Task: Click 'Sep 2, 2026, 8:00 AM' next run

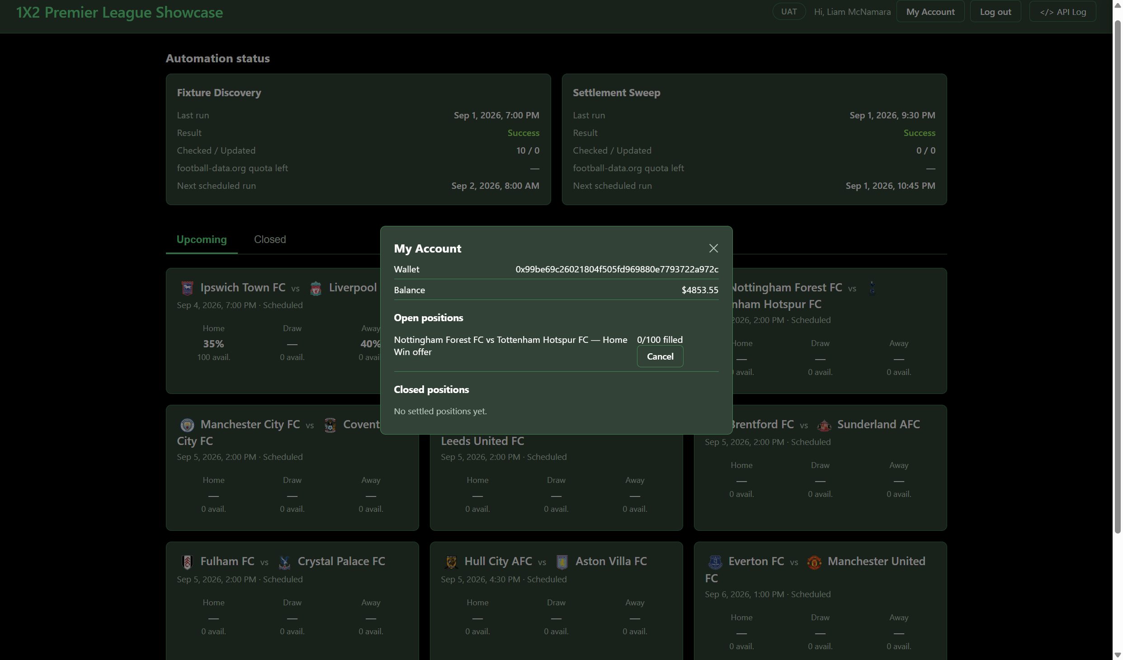Action: [x=495, y=186]
